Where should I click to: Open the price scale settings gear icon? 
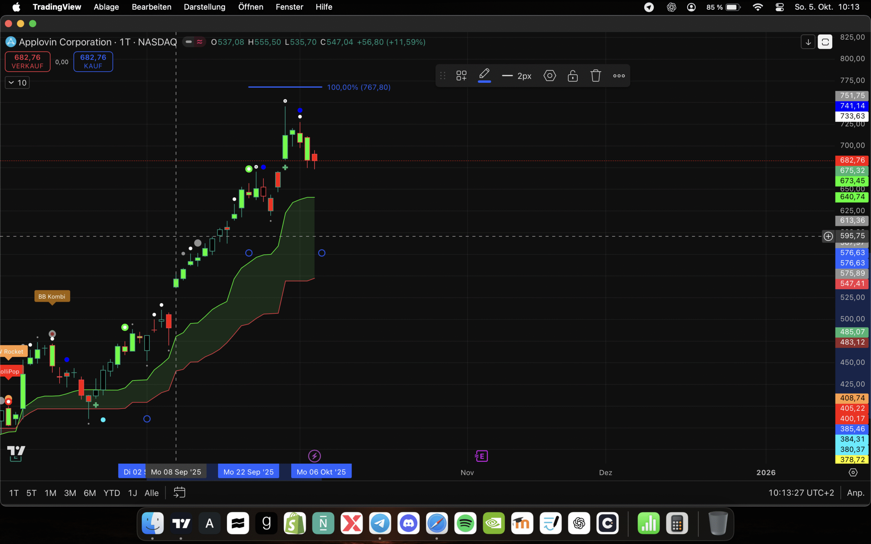pos(853,472)
